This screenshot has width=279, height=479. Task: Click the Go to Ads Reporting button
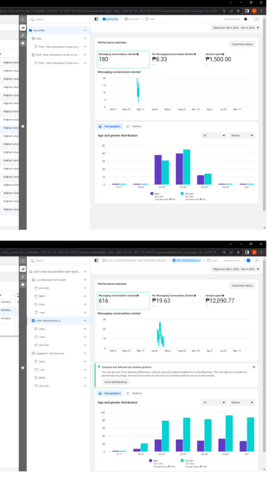tap(116, 382)
